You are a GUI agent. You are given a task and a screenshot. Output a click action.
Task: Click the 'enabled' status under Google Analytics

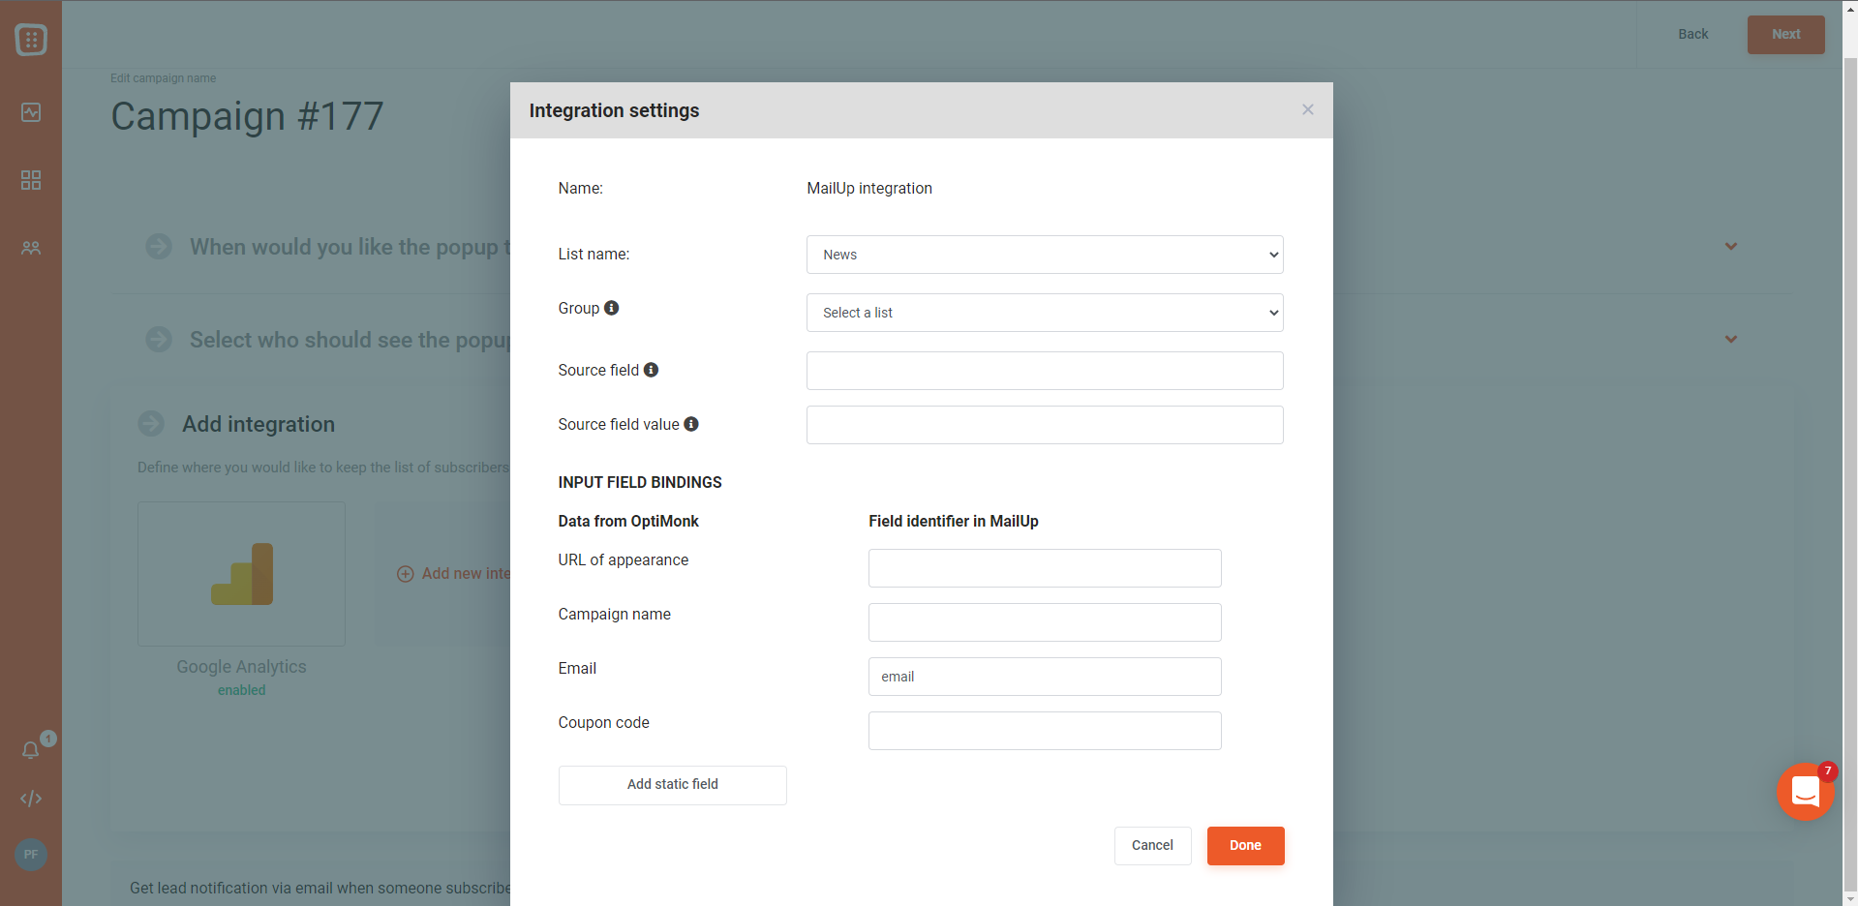click(242, 690)
